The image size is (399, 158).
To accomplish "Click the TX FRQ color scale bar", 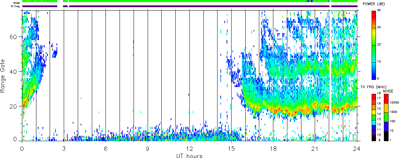I will click(374, 117).
